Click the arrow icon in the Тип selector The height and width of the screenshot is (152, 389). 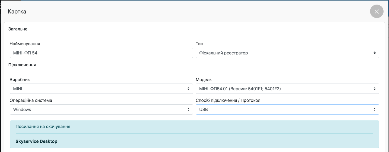point(374,53)
